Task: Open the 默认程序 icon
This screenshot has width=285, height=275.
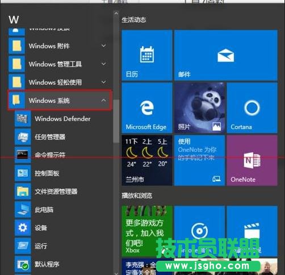Action: click(23, 264)
